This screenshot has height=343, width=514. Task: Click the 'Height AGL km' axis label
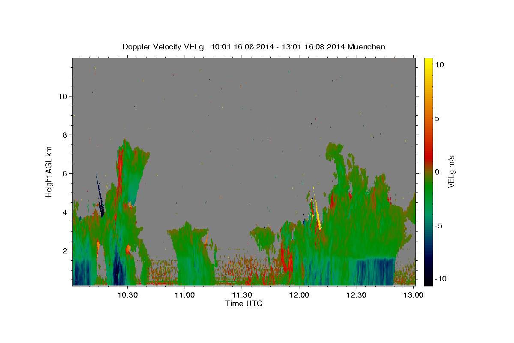49,171
